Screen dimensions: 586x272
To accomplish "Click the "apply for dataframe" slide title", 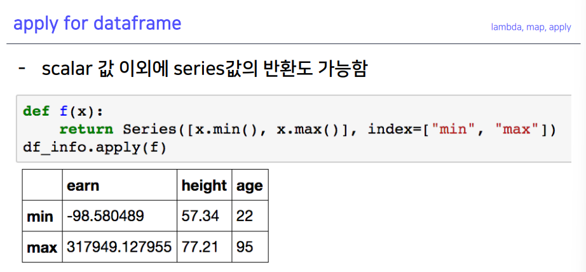I will point(97,24).
